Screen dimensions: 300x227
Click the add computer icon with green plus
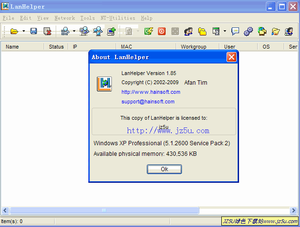[x=111, y=31]
